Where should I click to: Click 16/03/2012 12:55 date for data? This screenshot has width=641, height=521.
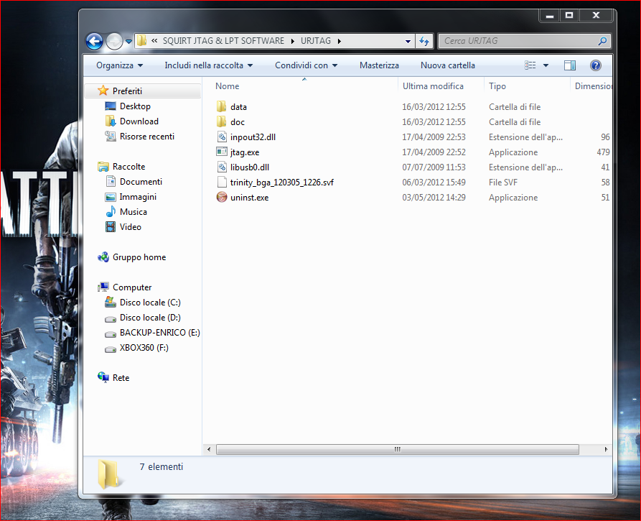point(434,107)
